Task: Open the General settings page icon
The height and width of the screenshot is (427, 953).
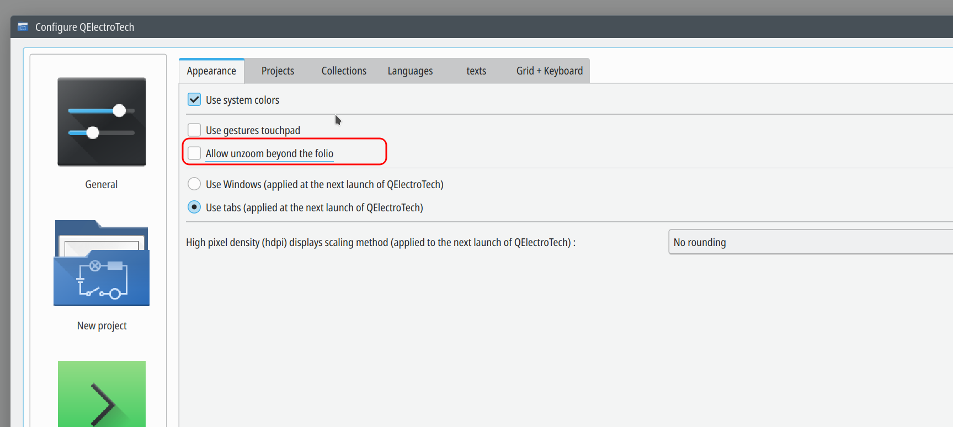Action: [102, 122]
